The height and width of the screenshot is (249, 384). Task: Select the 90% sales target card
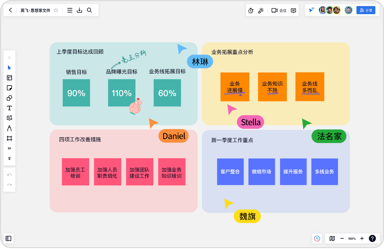(x=76, y=93)
